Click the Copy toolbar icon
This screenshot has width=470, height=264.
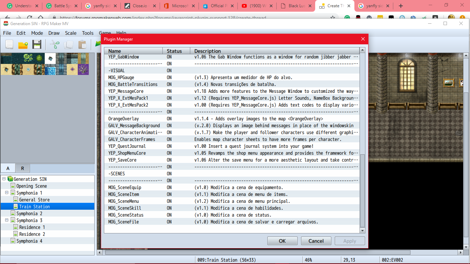click(x=68, y=45)
